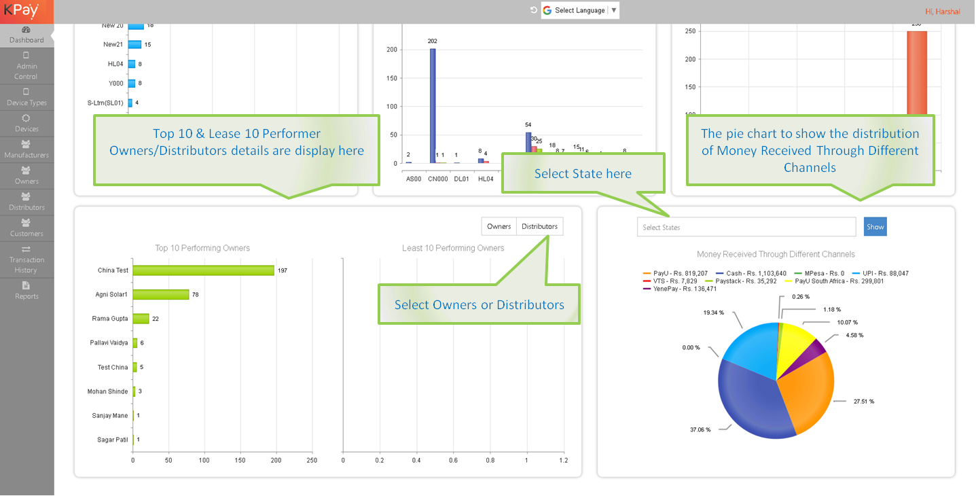Click the 'Mohan Shinde' owner label
This screenshot has width=976, height=496.
click(x=107, y=391)
